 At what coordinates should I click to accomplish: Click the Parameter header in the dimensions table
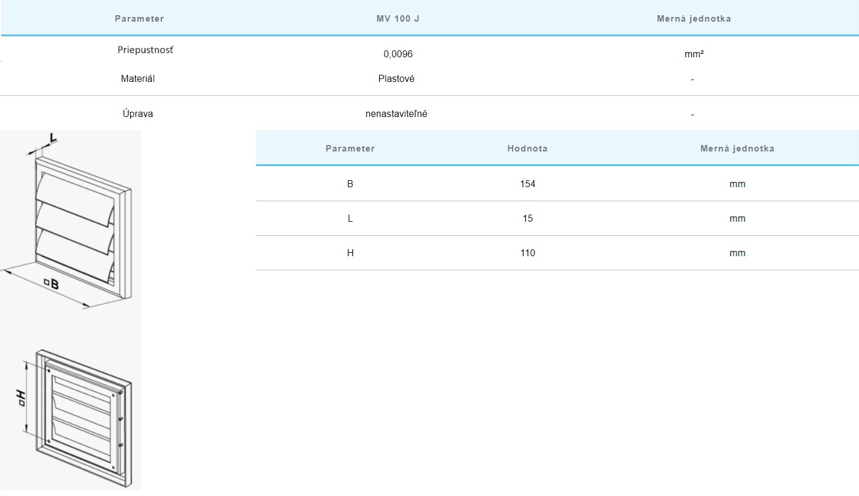tap(350, 149)
